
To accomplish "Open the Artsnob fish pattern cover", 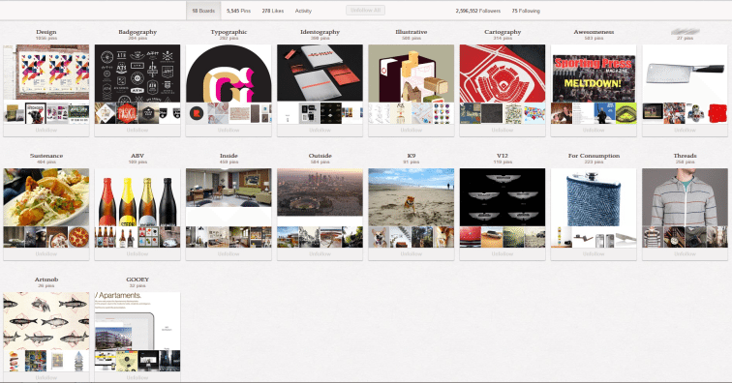I will click(x=46, y=321).
